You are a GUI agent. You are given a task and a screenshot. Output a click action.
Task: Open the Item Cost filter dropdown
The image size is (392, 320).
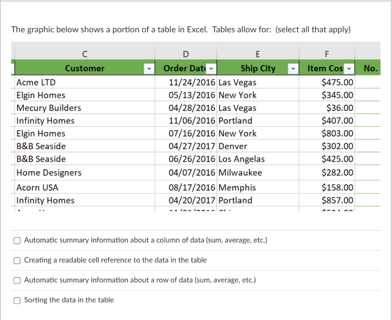349,69
